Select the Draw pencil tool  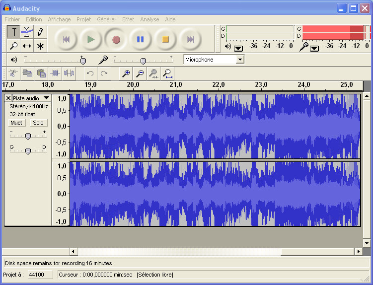point(40,32)
